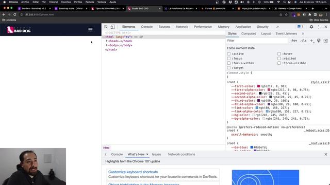This screenshot has width=330, height=185.
Task: Open the Issues drawer tab
Action: [156, 154]
